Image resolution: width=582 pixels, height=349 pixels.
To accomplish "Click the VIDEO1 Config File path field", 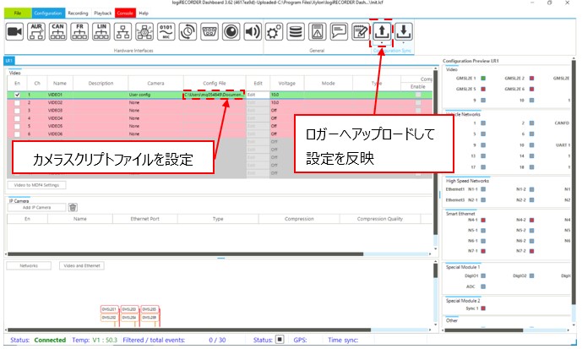I will pyautogui.click(x=214, y=95).
